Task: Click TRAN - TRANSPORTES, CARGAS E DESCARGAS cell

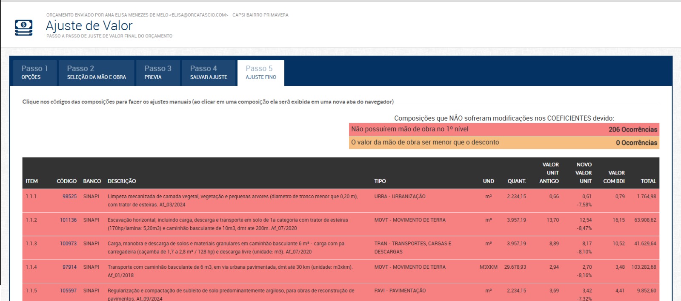Action: 413,248
